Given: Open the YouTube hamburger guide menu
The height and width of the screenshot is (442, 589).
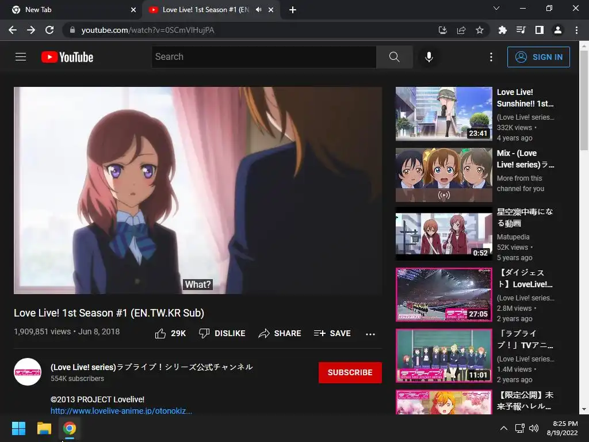Looking at the screenshot, I should pyautogui.click(x=21, y=57).
